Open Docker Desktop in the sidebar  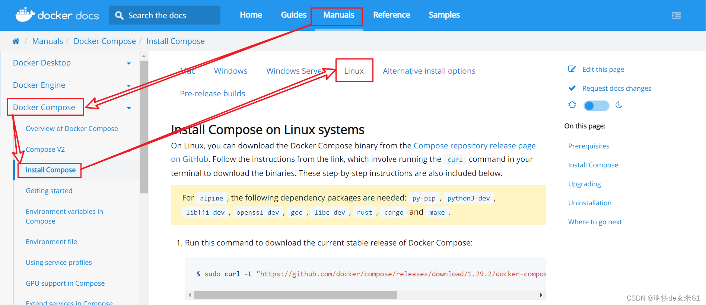point(42,63)
